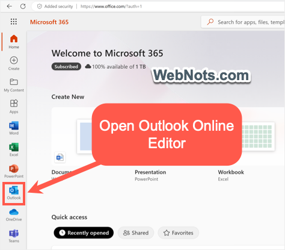Click the Quick access heading
The width and height of the screenshot is (285, 250).
point(69,217)
